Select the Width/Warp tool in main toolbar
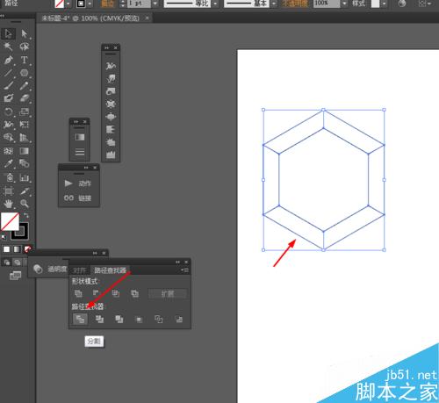439x403 pixels. [x=8, y=125]
